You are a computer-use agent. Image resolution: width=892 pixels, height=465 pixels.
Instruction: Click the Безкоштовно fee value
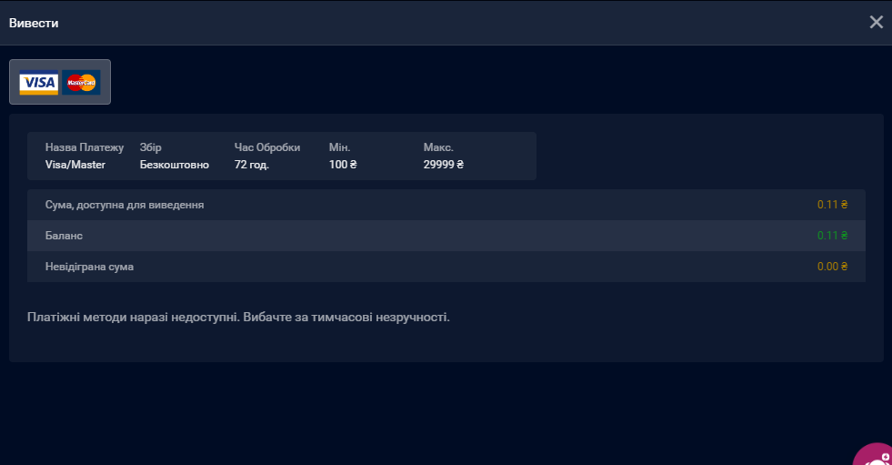point(175,165)
